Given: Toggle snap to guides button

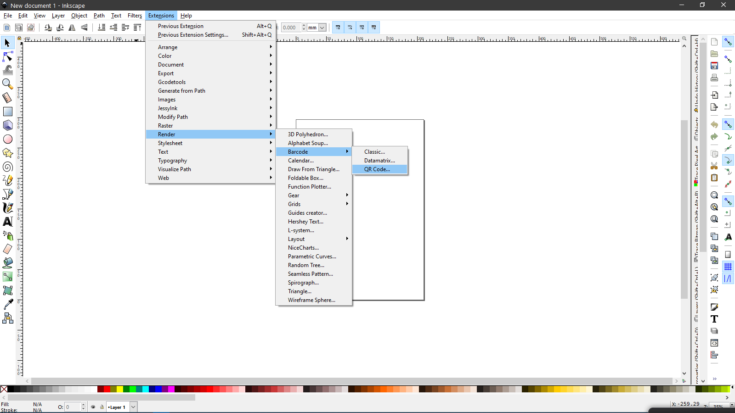Looking at the screenshot, I should (728, 279).
